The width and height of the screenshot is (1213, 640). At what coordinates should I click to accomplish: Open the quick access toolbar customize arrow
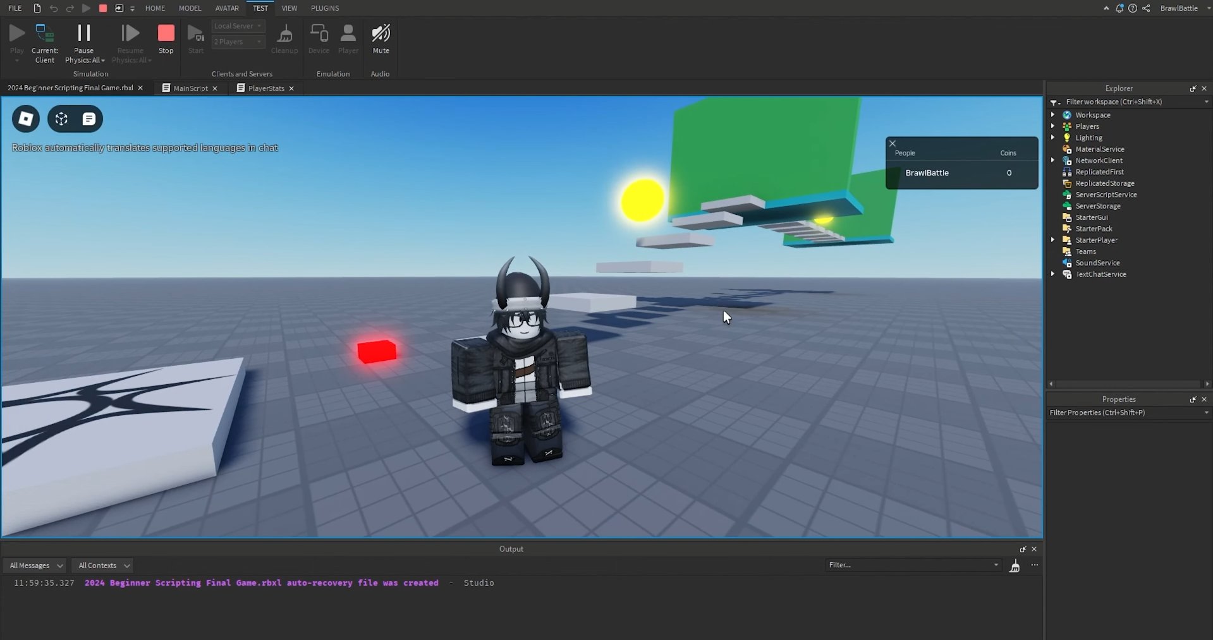132,9
